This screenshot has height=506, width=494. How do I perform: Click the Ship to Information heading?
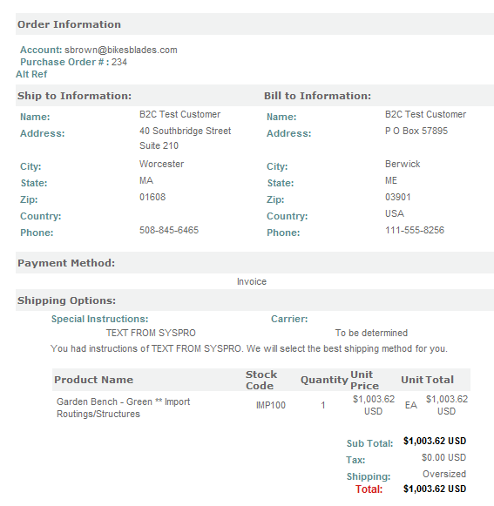pos(75,96)
